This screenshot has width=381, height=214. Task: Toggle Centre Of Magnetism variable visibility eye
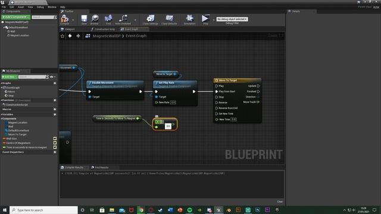(x=55, y=143)
